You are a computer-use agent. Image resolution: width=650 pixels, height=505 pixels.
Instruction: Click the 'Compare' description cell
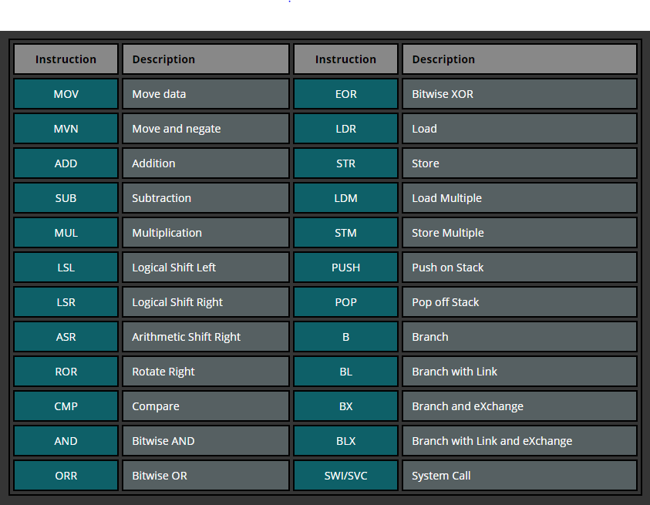pyautogui.click(x=206, y=406)
